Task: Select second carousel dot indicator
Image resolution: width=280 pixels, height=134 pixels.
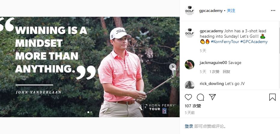Action: pyautogui.click(x=91, y=112)
